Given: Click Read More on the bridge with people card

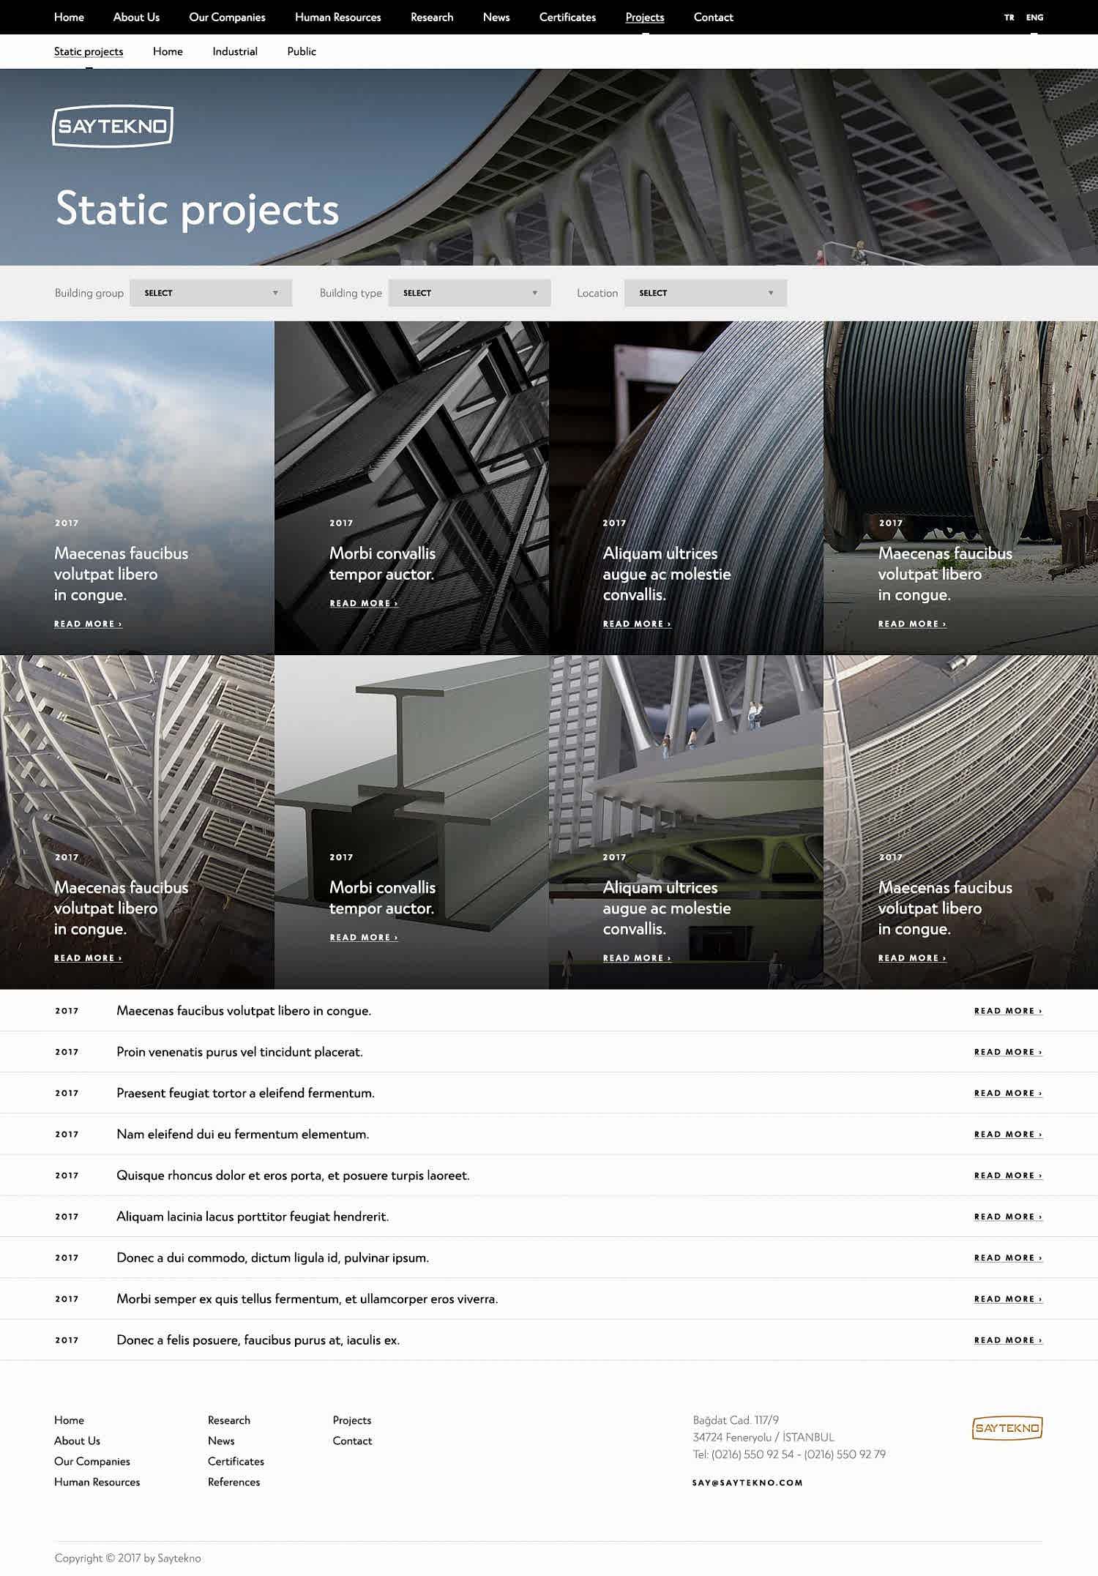Looking at the screenshot, I should 637,957.
